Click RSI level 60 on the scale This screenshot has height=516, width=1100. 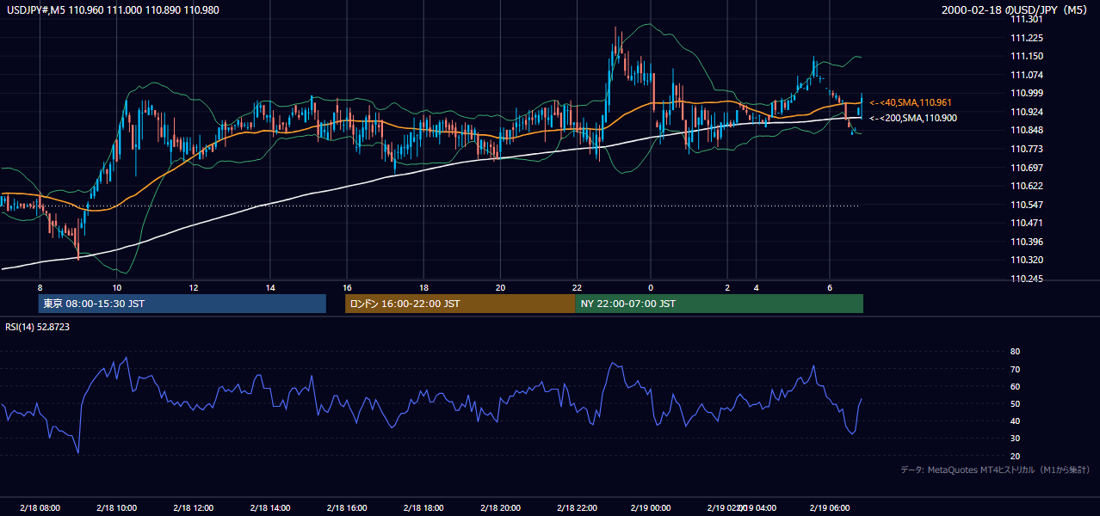point(1015,386)
